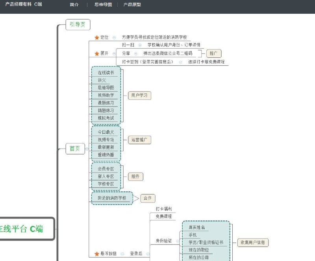Collapse the 首页 node
Image resolution: width=315 pixels, height=261 pixels.
tap(87, 149)
